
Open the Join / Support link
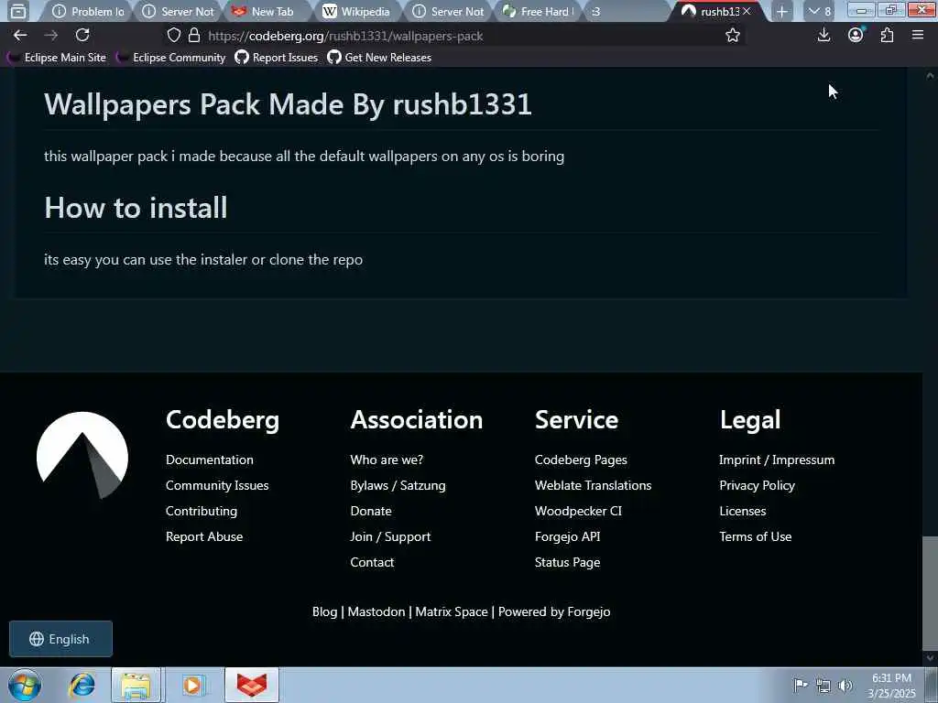click(390, 536)
